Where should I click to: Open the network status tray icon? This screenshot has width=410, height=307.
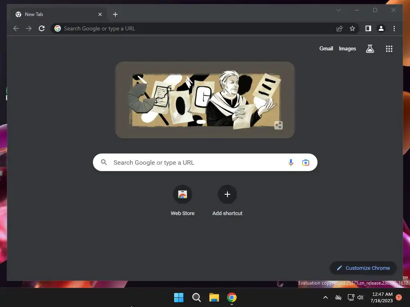point(351,297)
